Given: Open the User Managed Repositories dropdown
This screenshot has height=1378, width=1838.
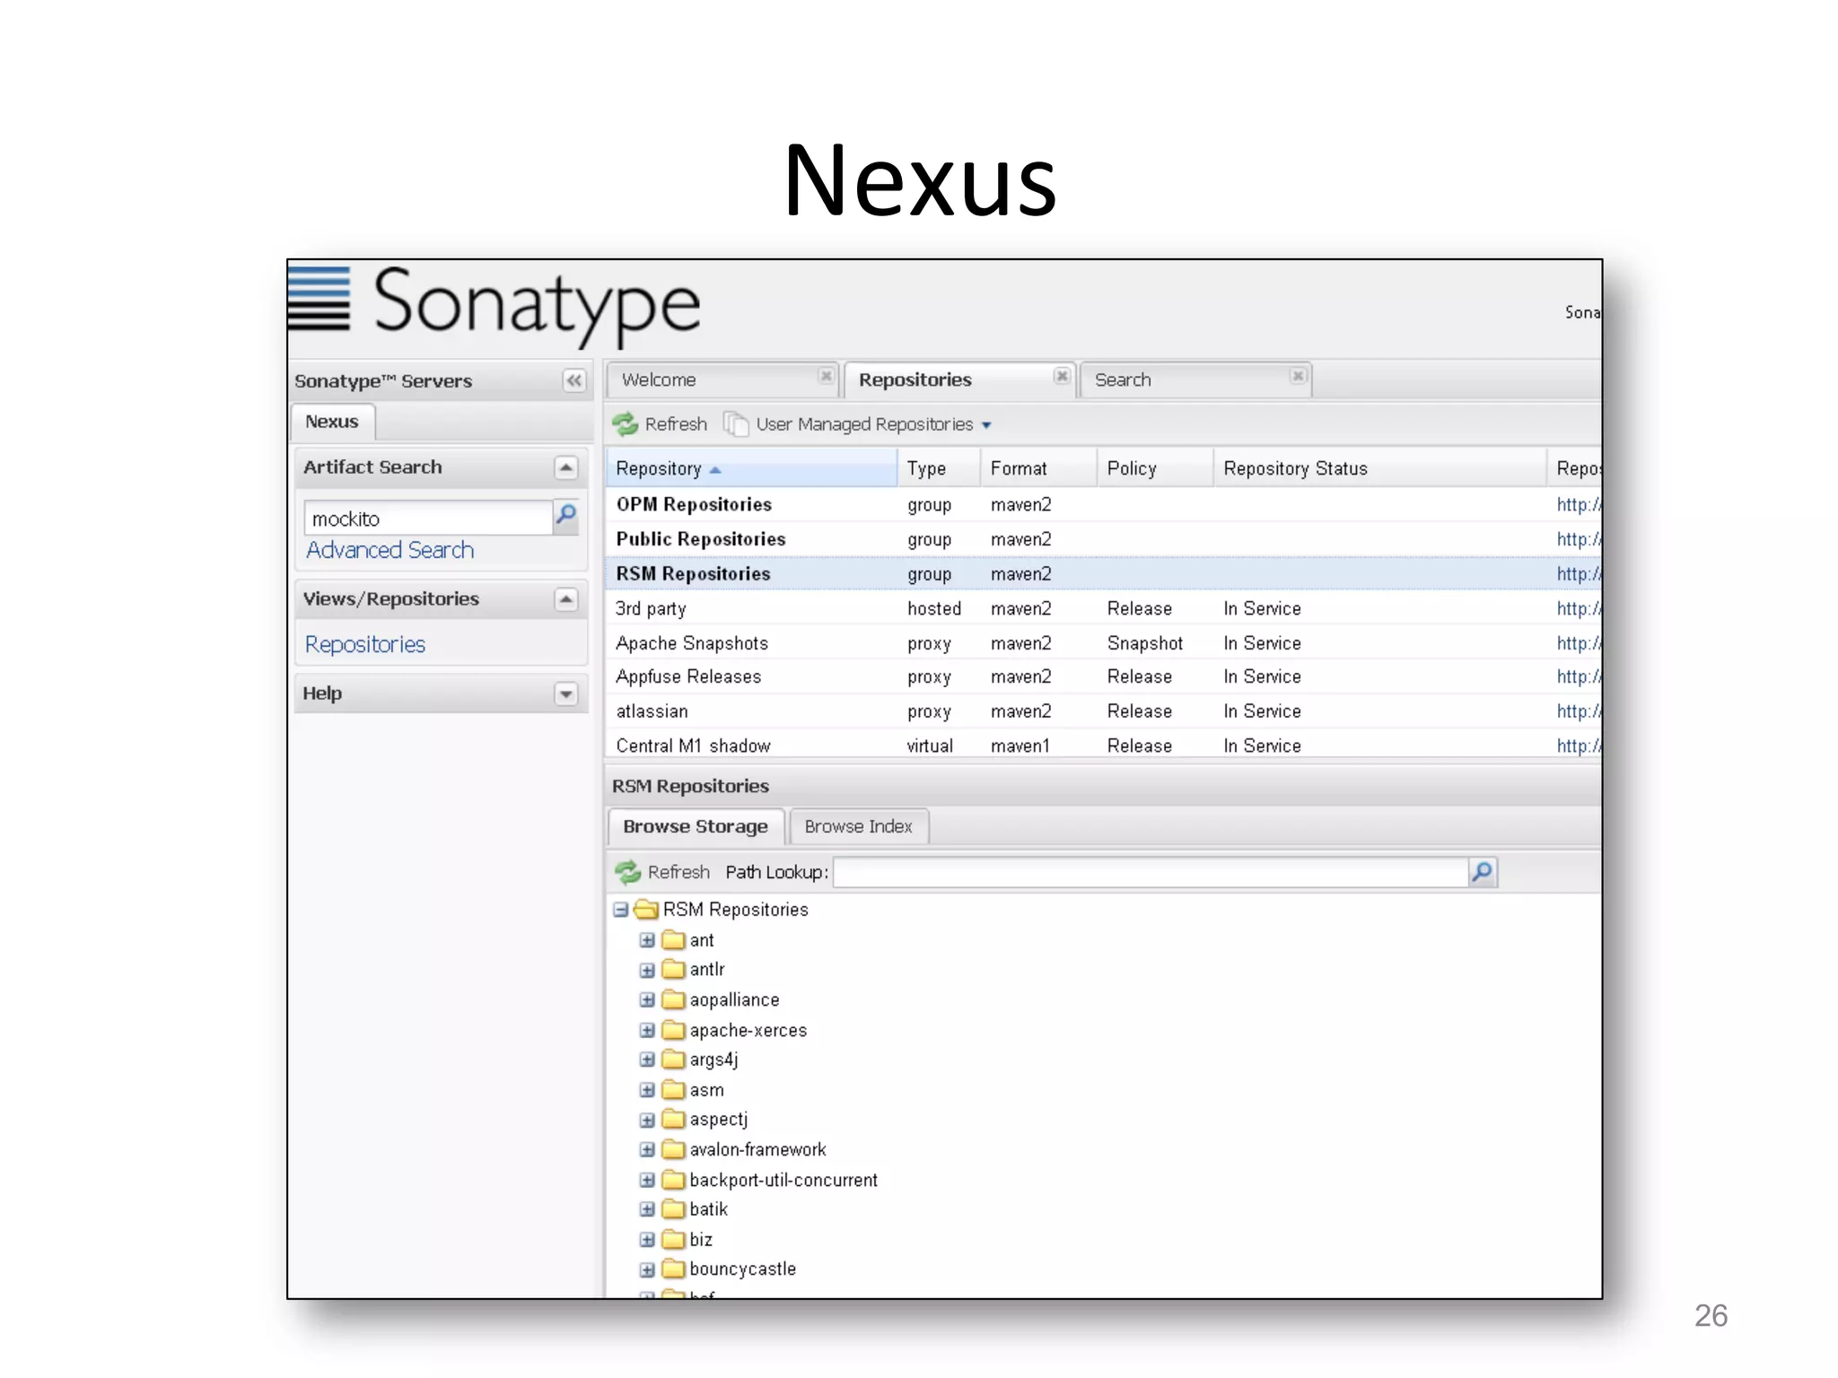Looking at the screenshot, I should [x=986, y=425].
